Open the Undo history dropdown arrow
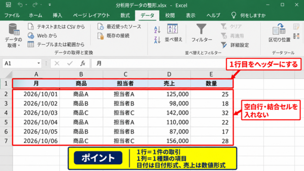 (26, 5)
